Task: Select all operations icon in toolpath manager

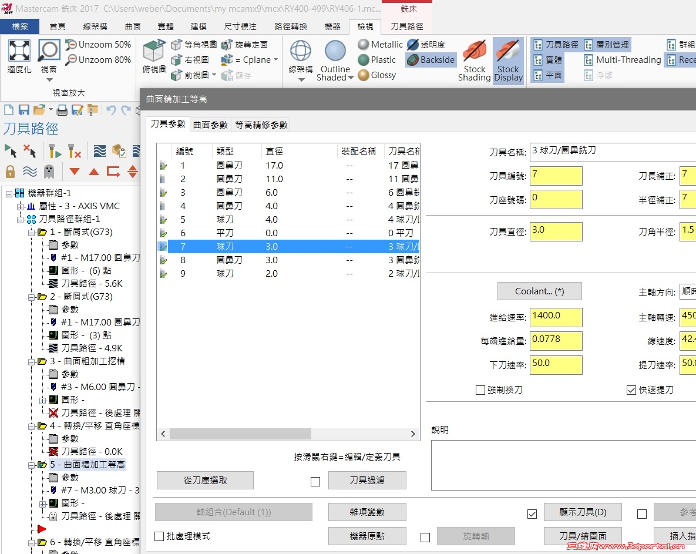Action: (10, 151)
